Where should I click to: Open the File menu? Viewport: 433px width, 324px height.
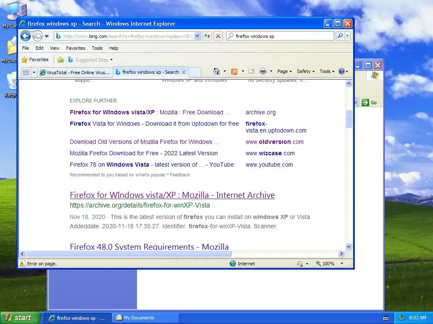click(25, 48)
